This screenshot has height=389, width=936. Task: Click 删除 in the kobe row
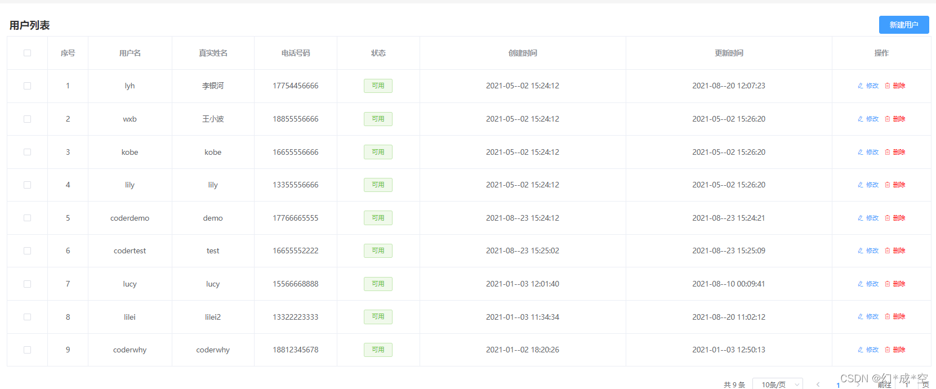tap(895, 152)
